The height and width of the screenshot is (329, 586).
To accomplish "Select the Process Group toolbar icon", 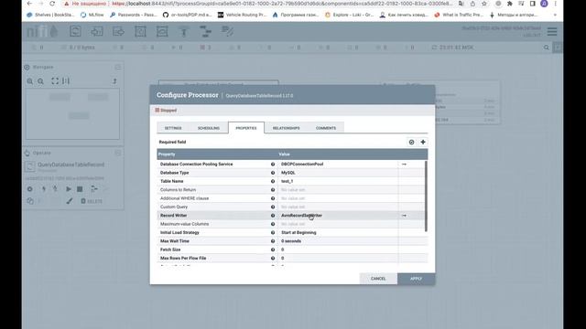I will click(x=140, y=31).
